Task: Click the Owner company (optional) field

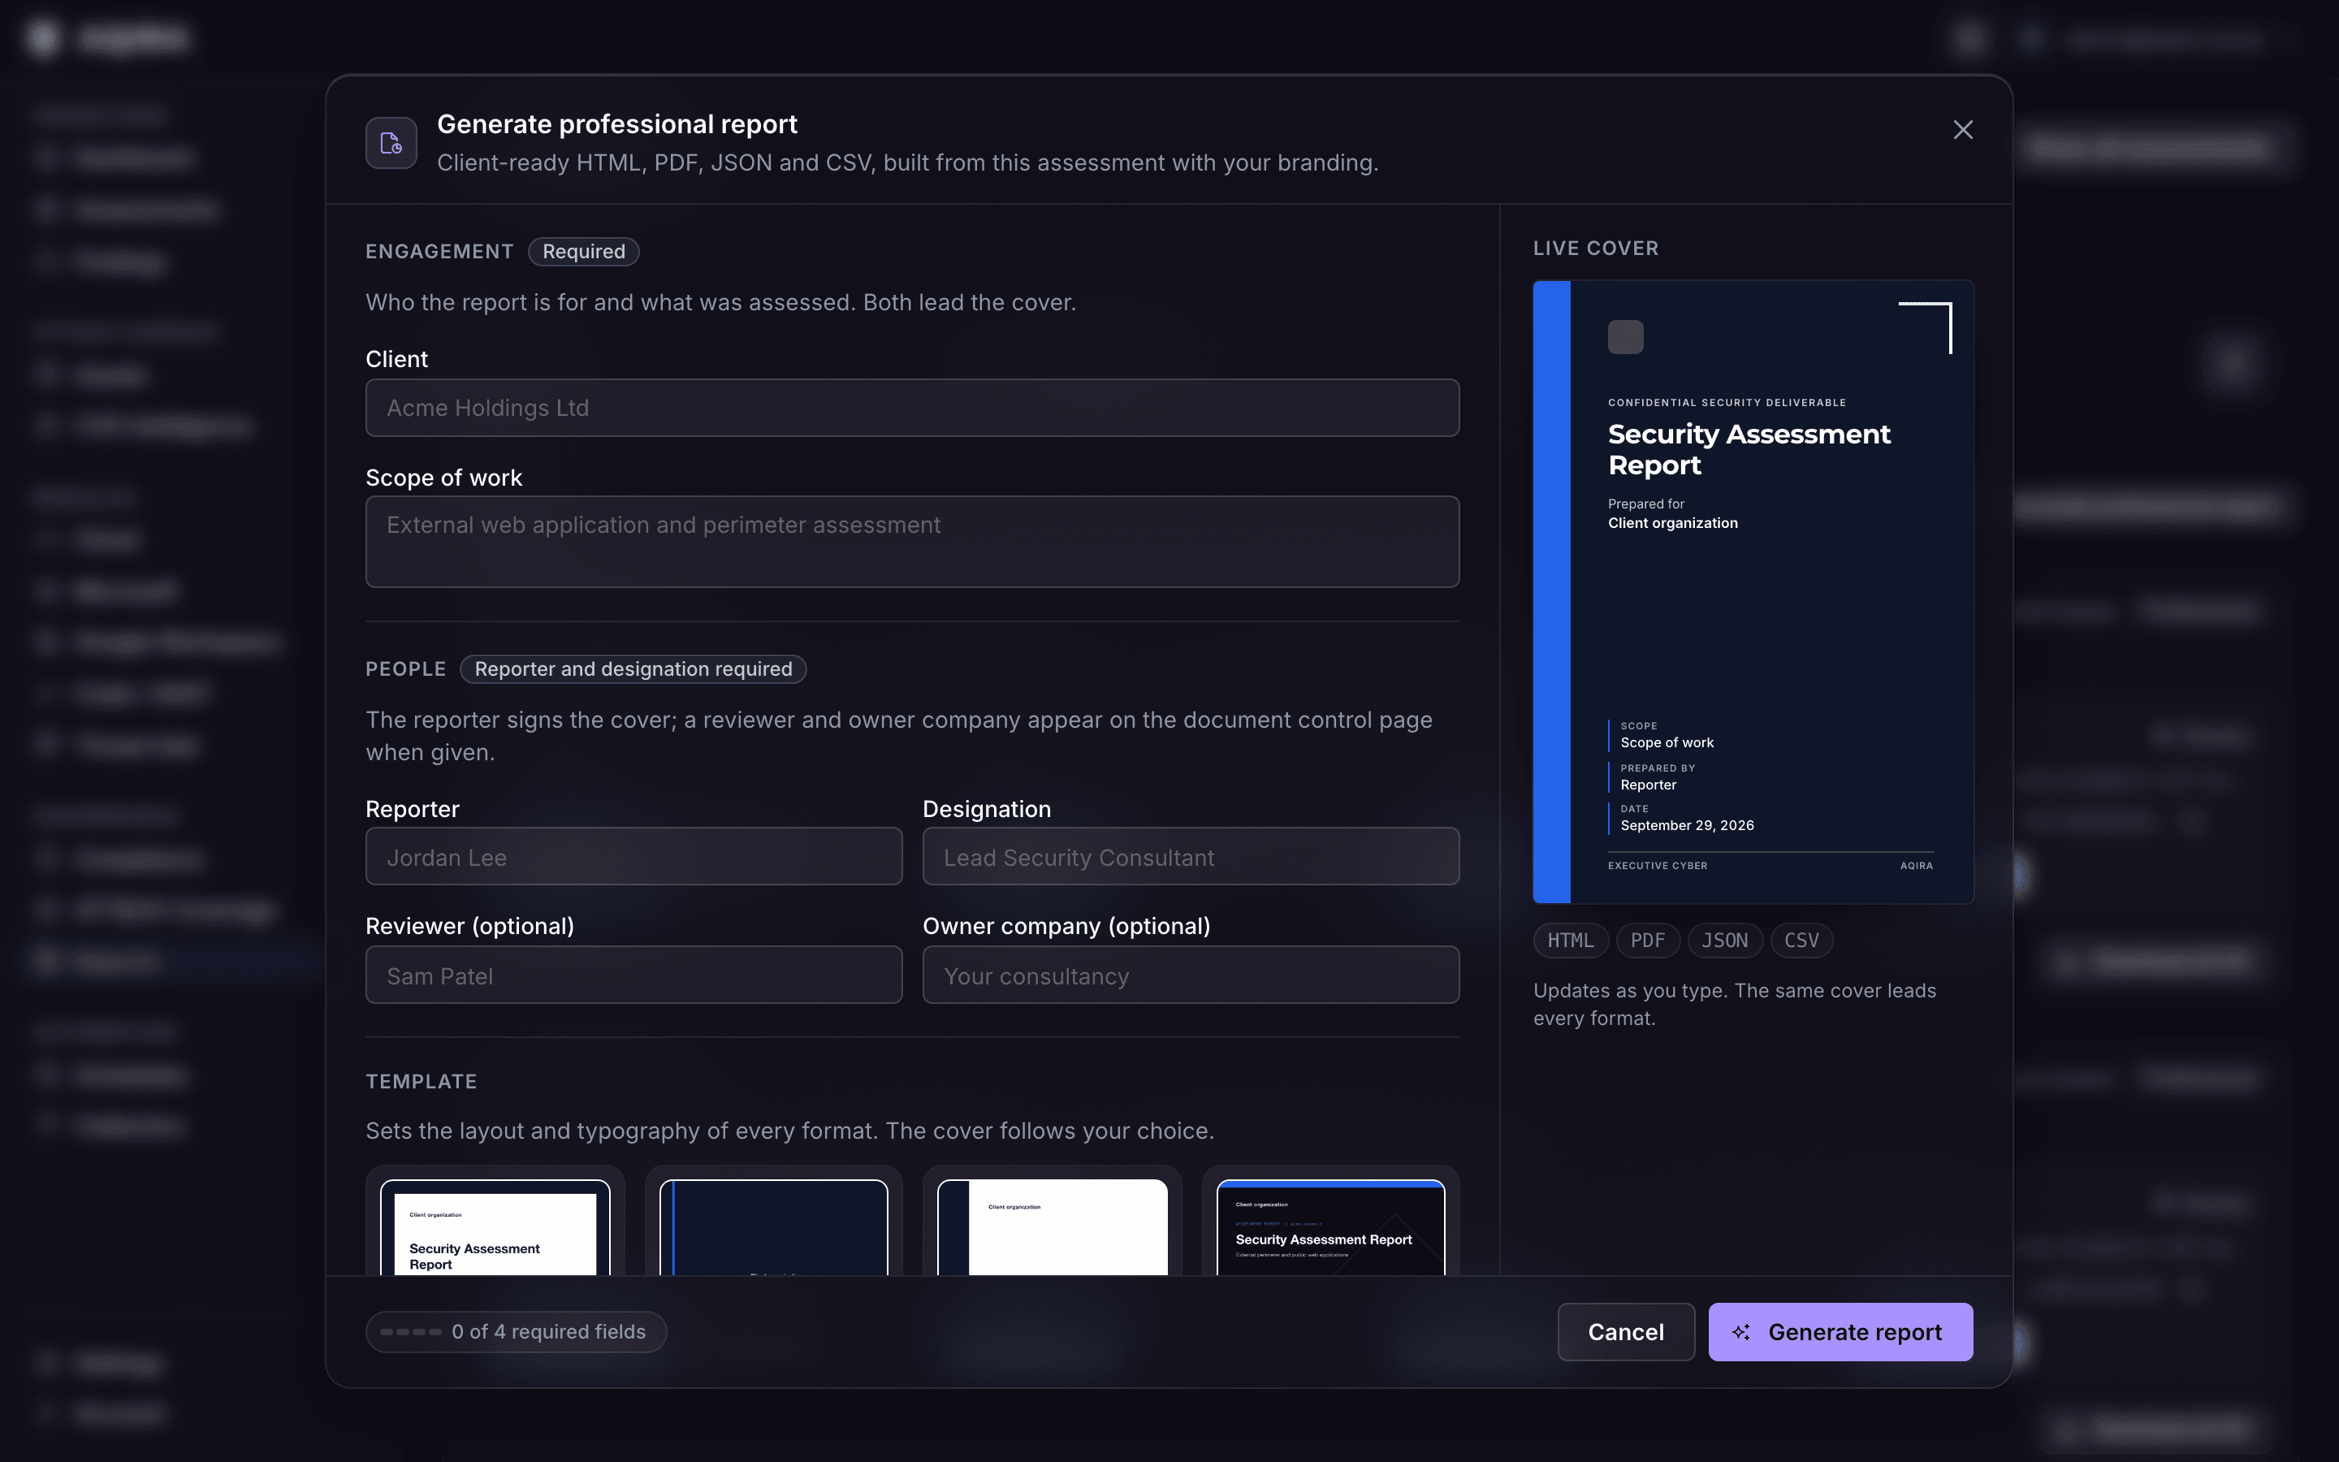Action: click(x=1190, y=975)
